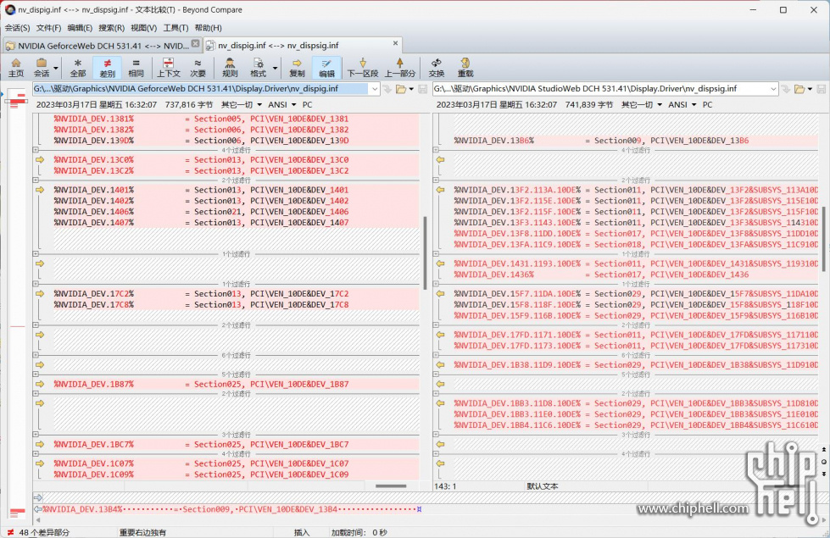830x538 pixels.
Task: Click left pane horizontal scrollbar thumb
Action: coord(391,485)
